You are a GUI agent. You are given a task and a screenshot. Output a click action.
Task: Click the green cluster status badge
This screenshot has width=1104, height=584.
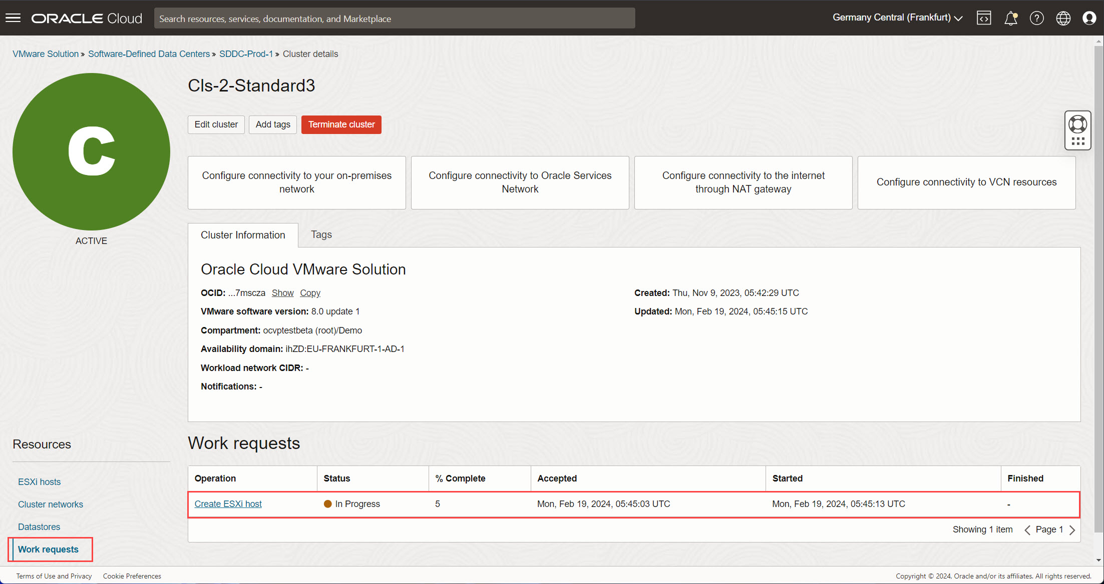[x=91, y=151]
